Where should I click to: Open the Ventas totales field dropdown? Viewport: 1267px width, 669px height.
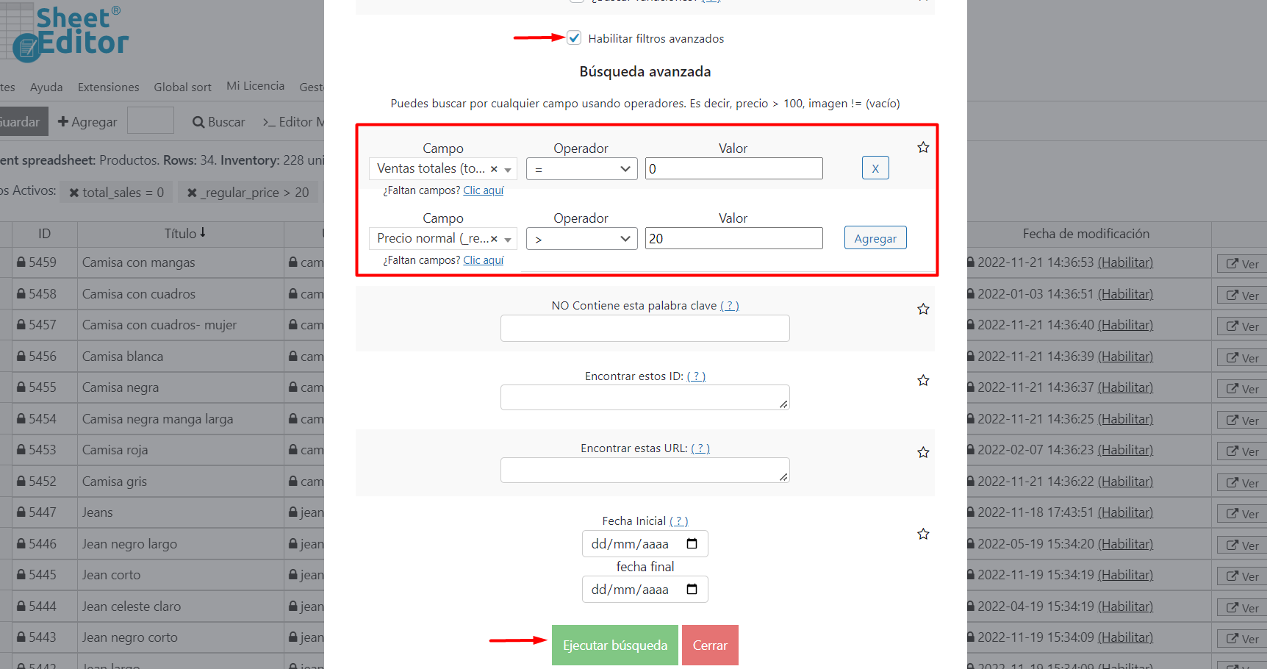[x=508, y=169]
